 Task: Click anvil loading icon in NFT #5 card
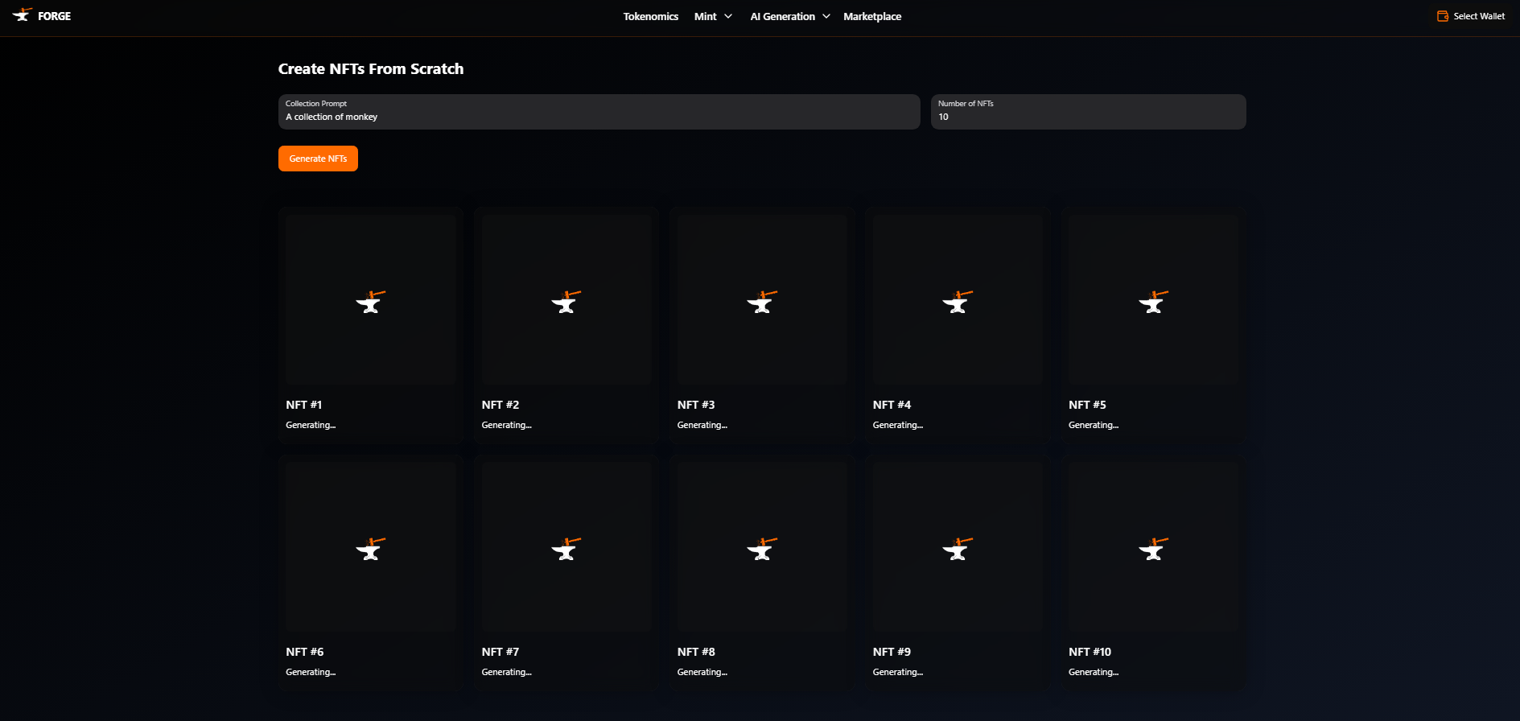pos(1153,302)
